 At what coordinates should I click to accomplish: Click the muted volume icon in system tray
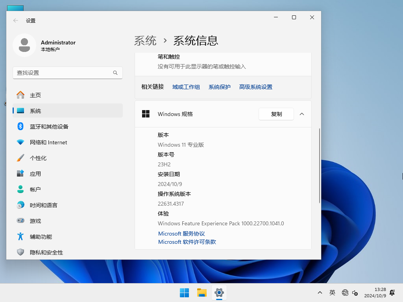[355, 293]
